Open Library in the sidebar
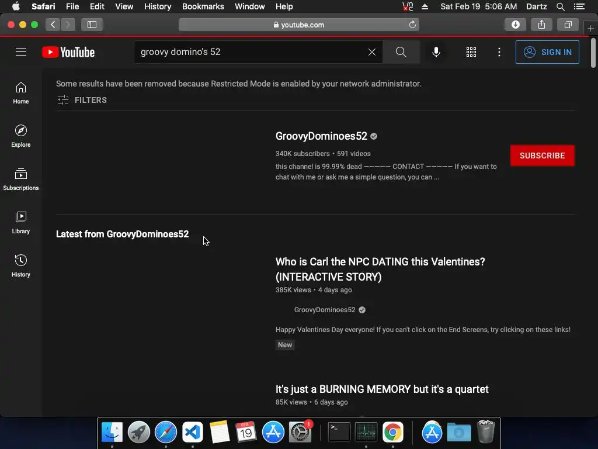The height and width of the screenshot is (449, 598). (x=21, y=223)
